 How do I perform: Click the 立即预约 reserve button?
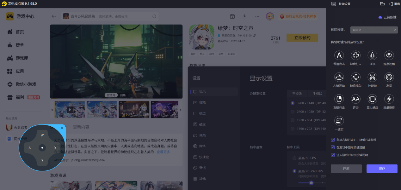[302, 38]
